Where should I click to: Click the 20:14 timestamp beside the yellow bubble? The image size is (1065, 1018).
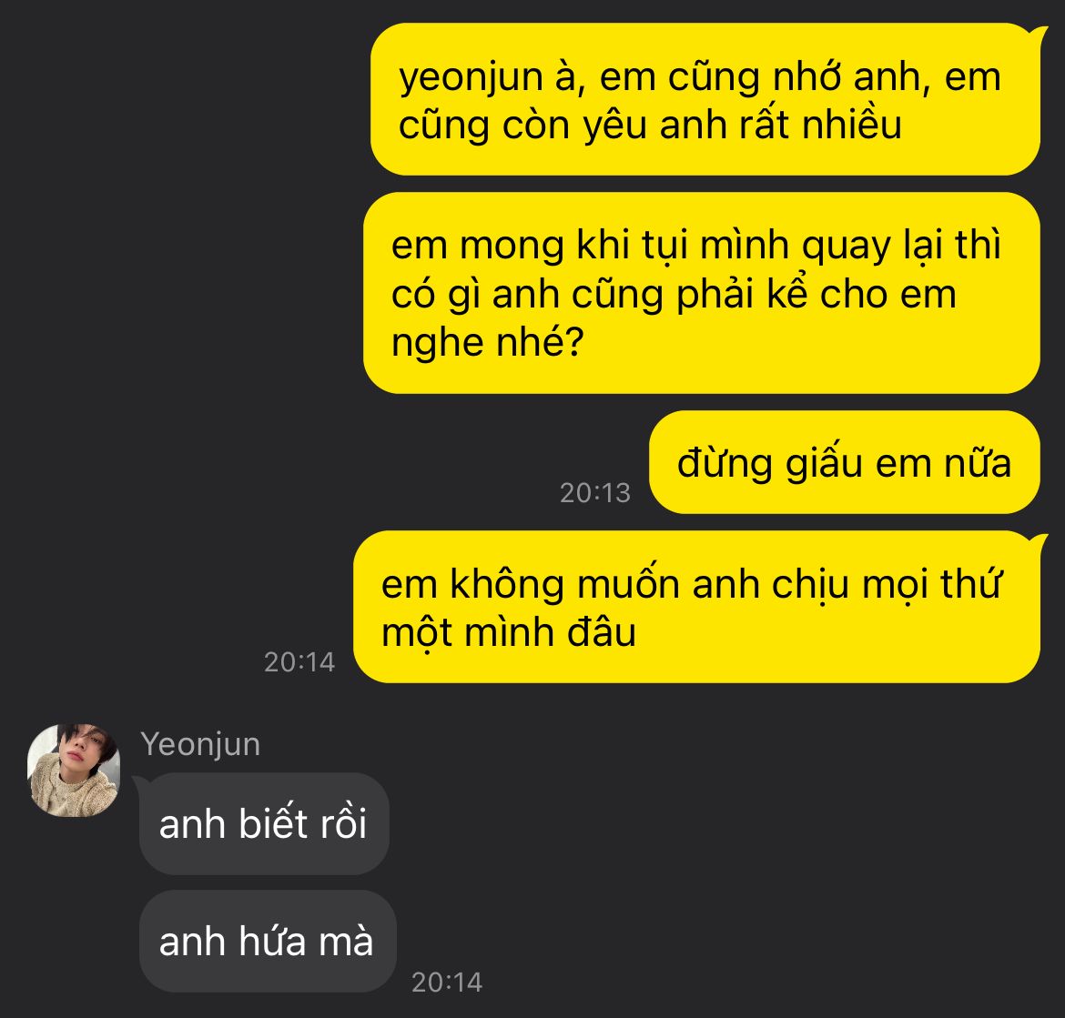[299, 661]
